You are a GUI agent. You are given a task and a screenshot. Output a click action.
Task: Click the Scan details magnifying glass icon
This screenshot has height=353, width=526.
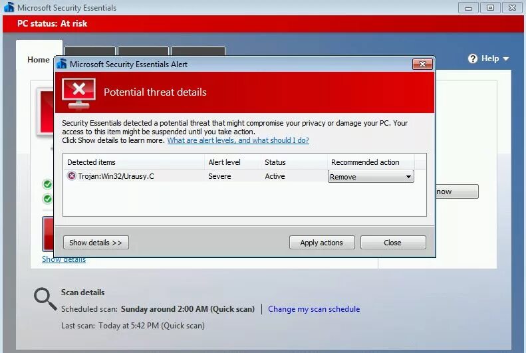click(45, 298)
